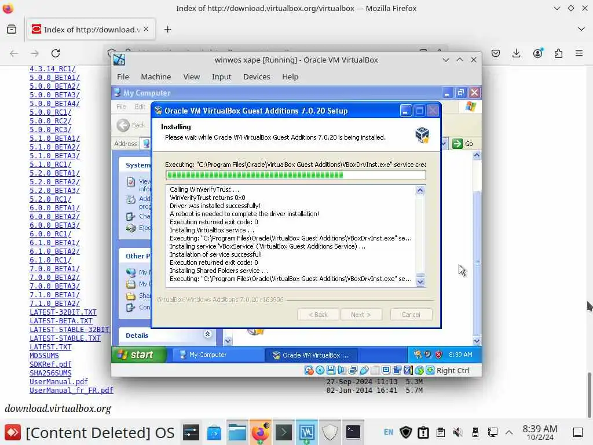
Task: Open the 5.2.0_RC1/ directory link
Action: click(x=50, y=199)
